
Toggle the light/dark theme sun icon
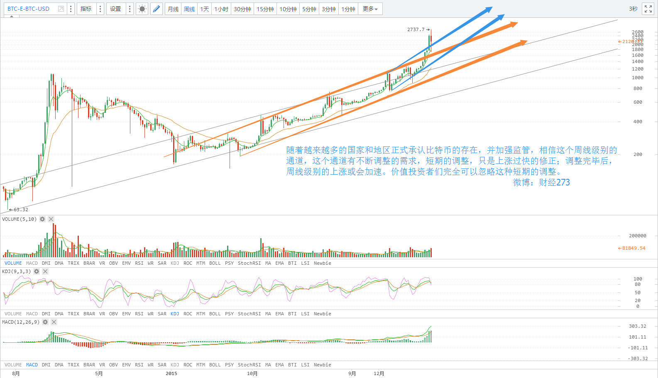point(142,9)
